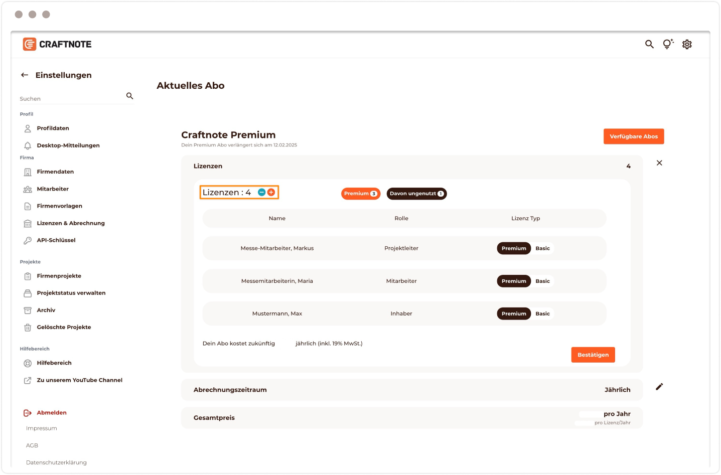The image size is (721, 475).
Task: Open Desktop-Mitteilungen settings
Action: click(68, 145)
